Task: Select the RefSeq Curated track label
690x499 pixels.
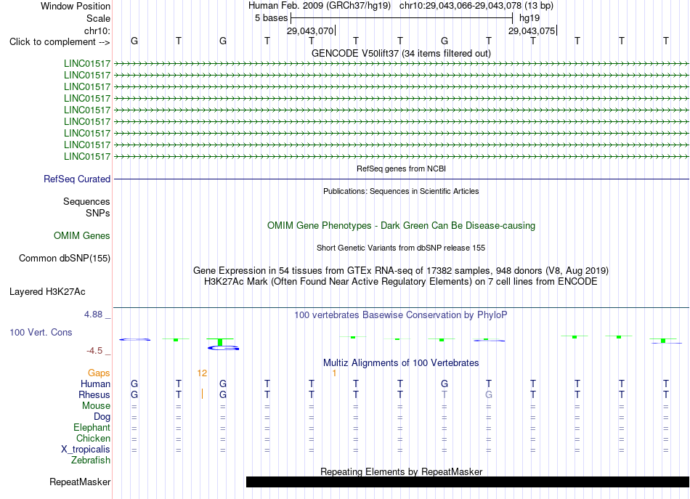Action: tap(77, 179)
